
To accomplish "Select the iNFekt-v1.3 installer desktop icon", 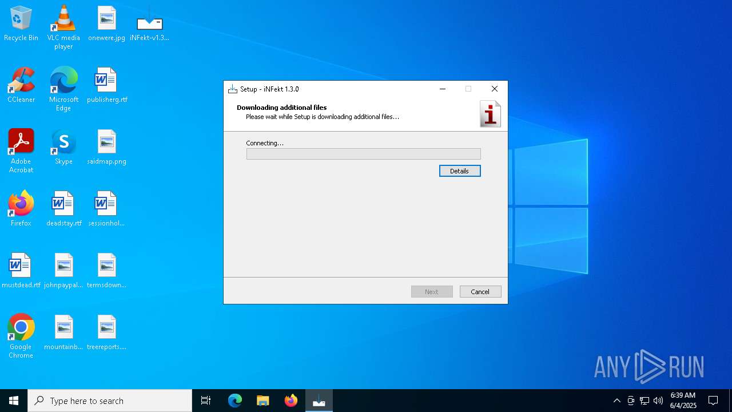I will (150, 23).
